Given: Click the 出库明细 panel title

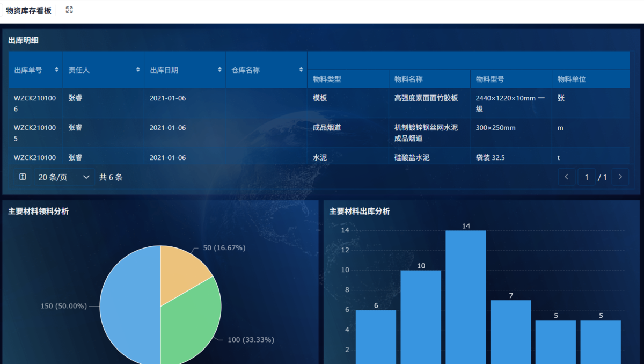Looking at the screenshot, I should pos(23,40).
